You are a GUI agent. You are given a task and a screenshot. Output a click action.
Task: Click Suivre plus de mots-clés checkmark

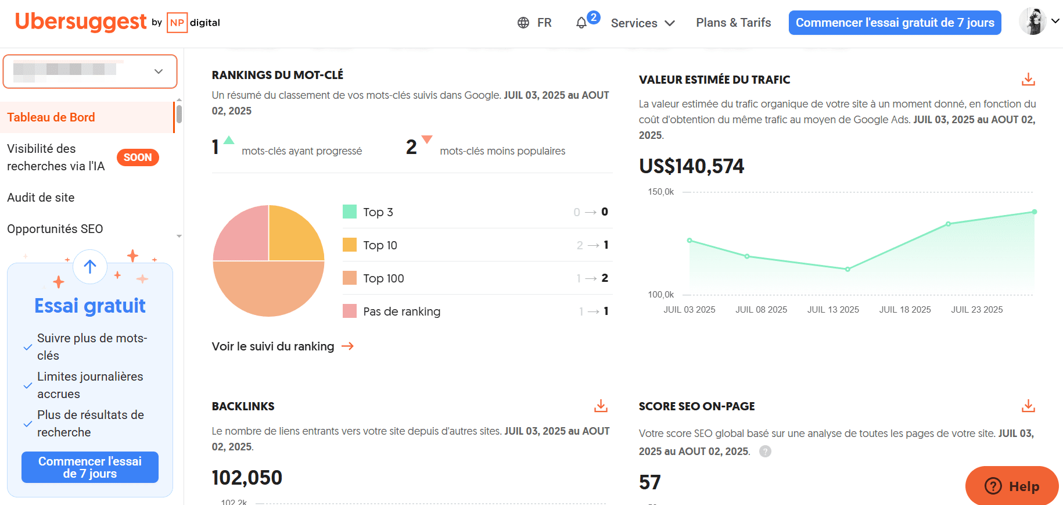[x=27, y=348]
